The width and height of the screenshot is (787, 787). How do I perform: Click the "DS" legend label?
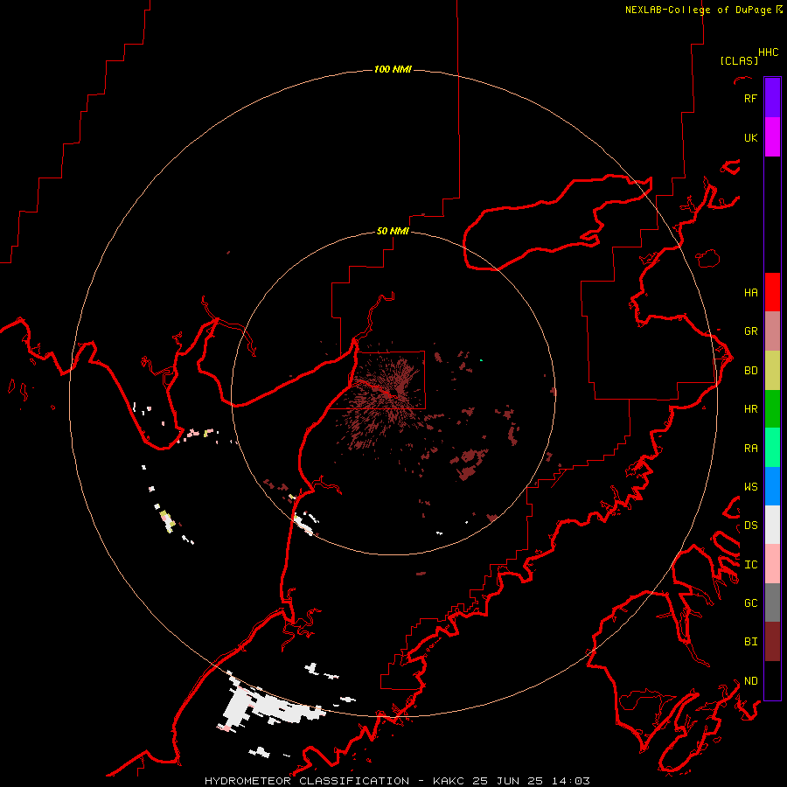tap(750, 525)
